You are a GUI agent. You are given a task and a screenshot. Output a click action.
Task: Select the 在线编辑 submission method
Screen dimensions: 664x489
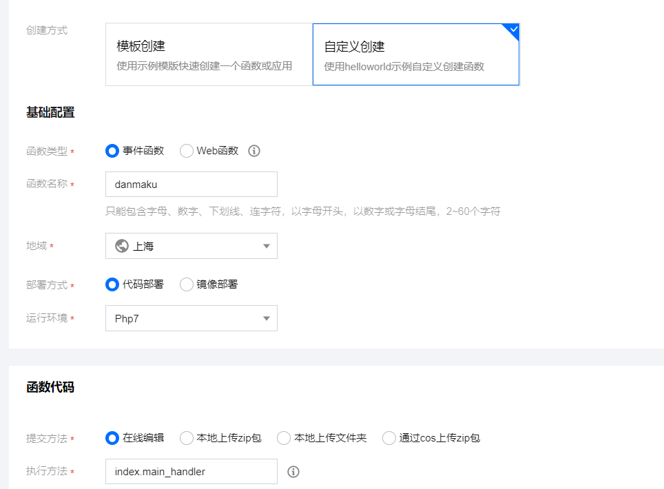112,438
